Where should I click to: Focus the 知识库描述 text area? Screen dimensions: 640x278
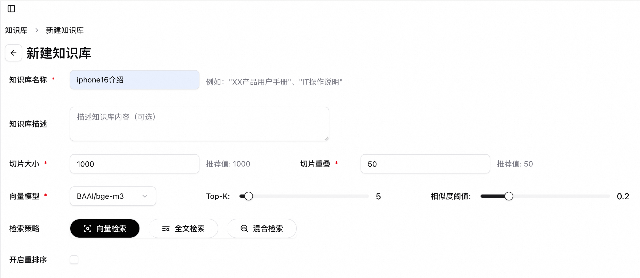(199, 124)
